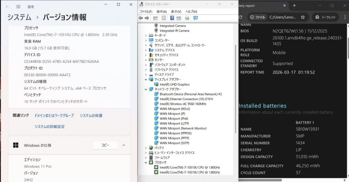
Task: Open システムの詳細設定 link
Action: (x=50, y=127)
